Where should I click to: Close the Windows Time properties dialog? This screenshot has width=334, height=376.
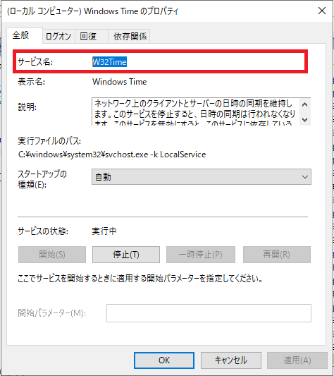322,11
